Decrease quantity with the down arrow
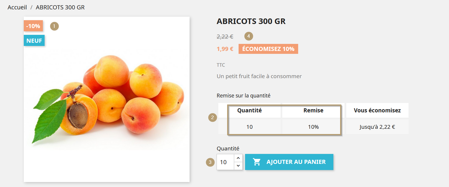 point(238,166)
